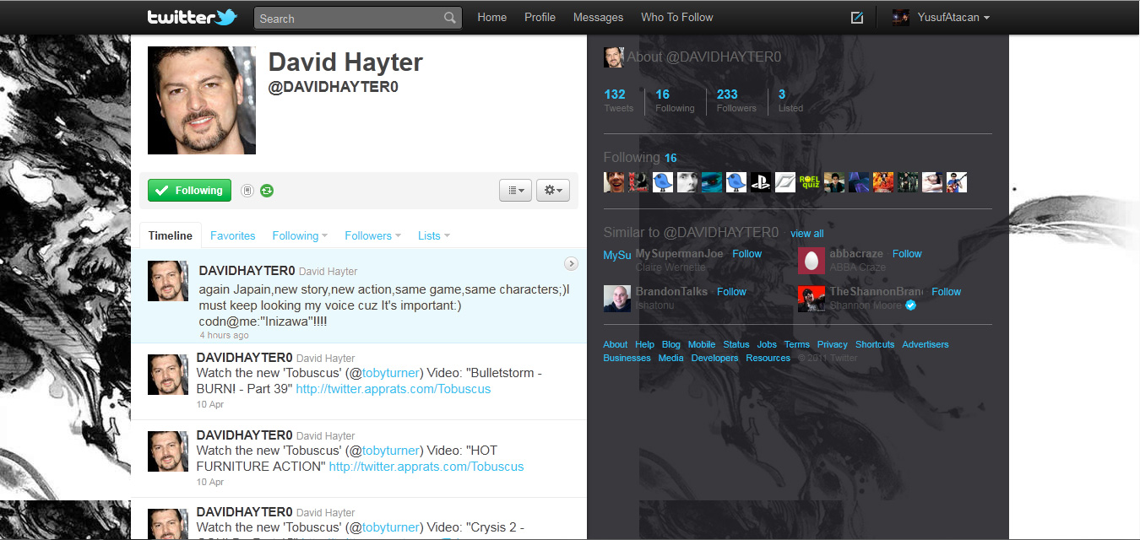Follow TheShannonBrand account
This screenshot has height=540, width=1140.
[x=946, y=292]
